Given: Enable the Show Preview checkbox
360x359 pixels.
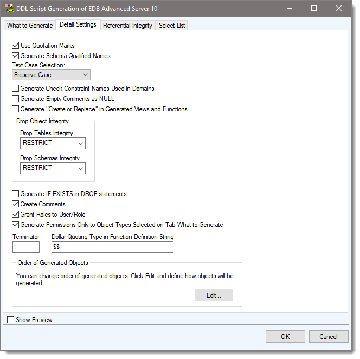Looking at the screenshot, I should click(x=10, y=320).
